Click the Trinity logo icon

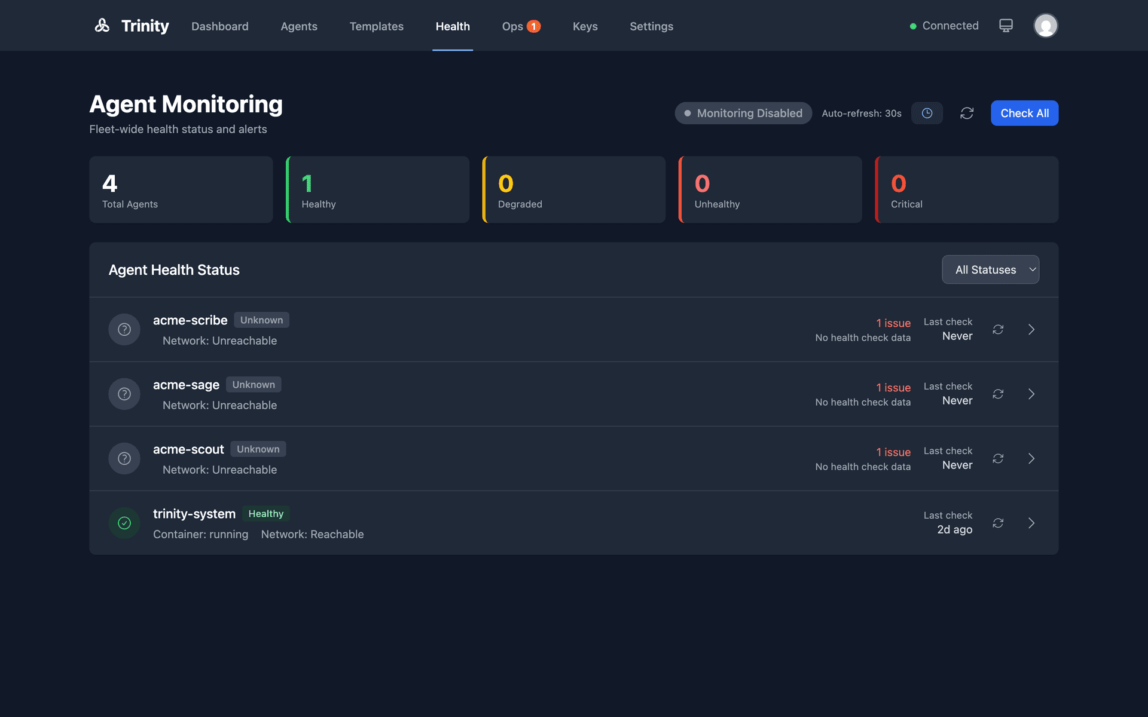coord(102,25)
